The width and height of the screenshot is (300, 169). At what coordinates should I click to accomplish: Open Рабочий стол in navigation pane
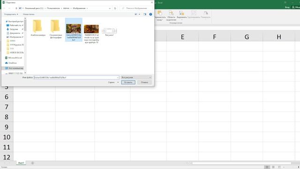(x=15, y=25)
